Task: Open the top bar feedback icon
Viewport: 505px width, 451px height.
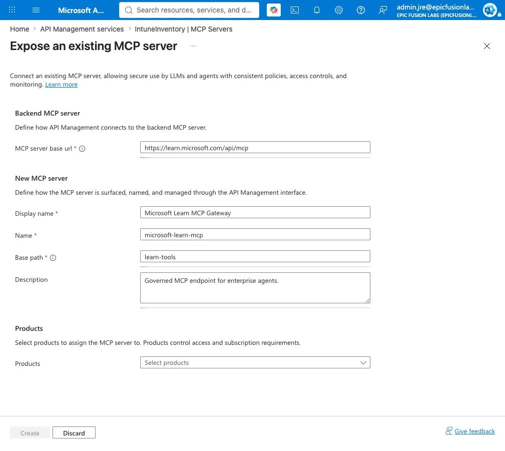Action: (382, 10)
